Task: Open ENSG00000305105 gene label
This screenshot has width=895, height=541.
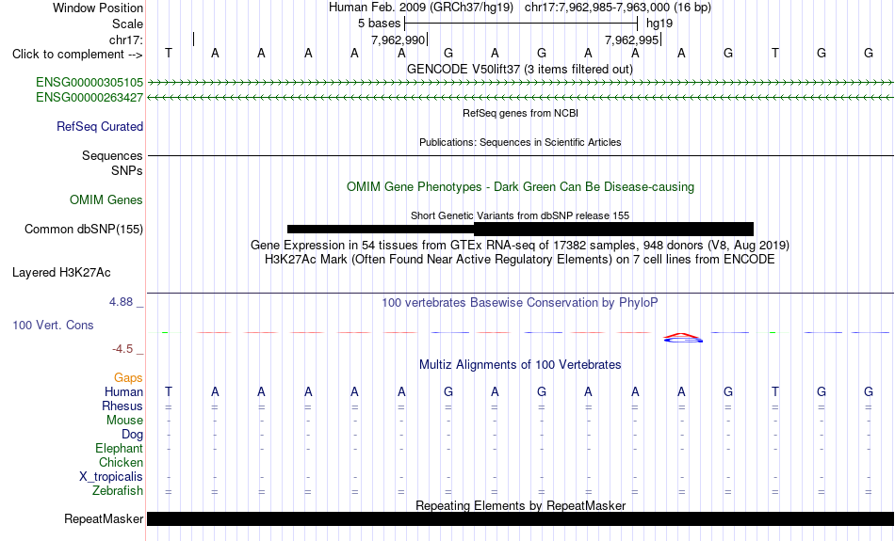Action: pyautogui.click(x=89, y=83)
